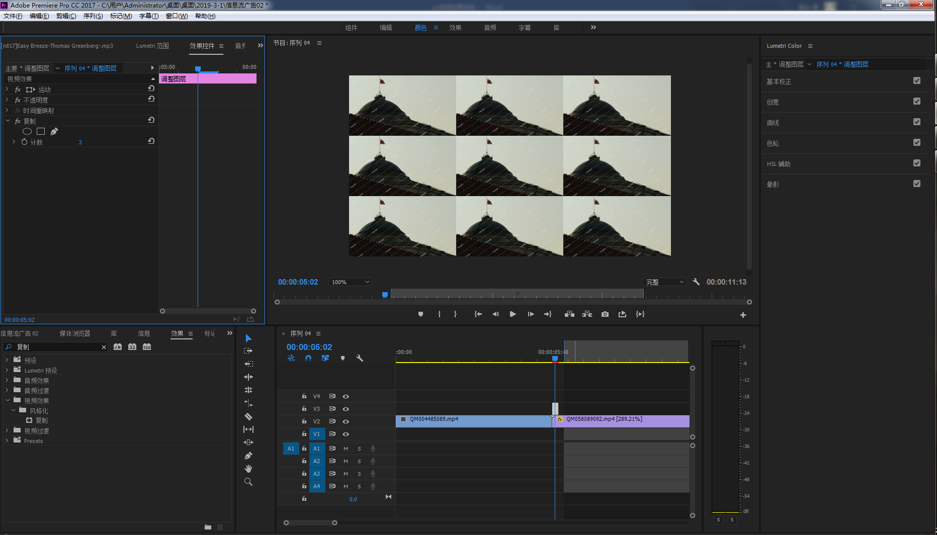Filter by 32-bit color effects

click(132, 347)
